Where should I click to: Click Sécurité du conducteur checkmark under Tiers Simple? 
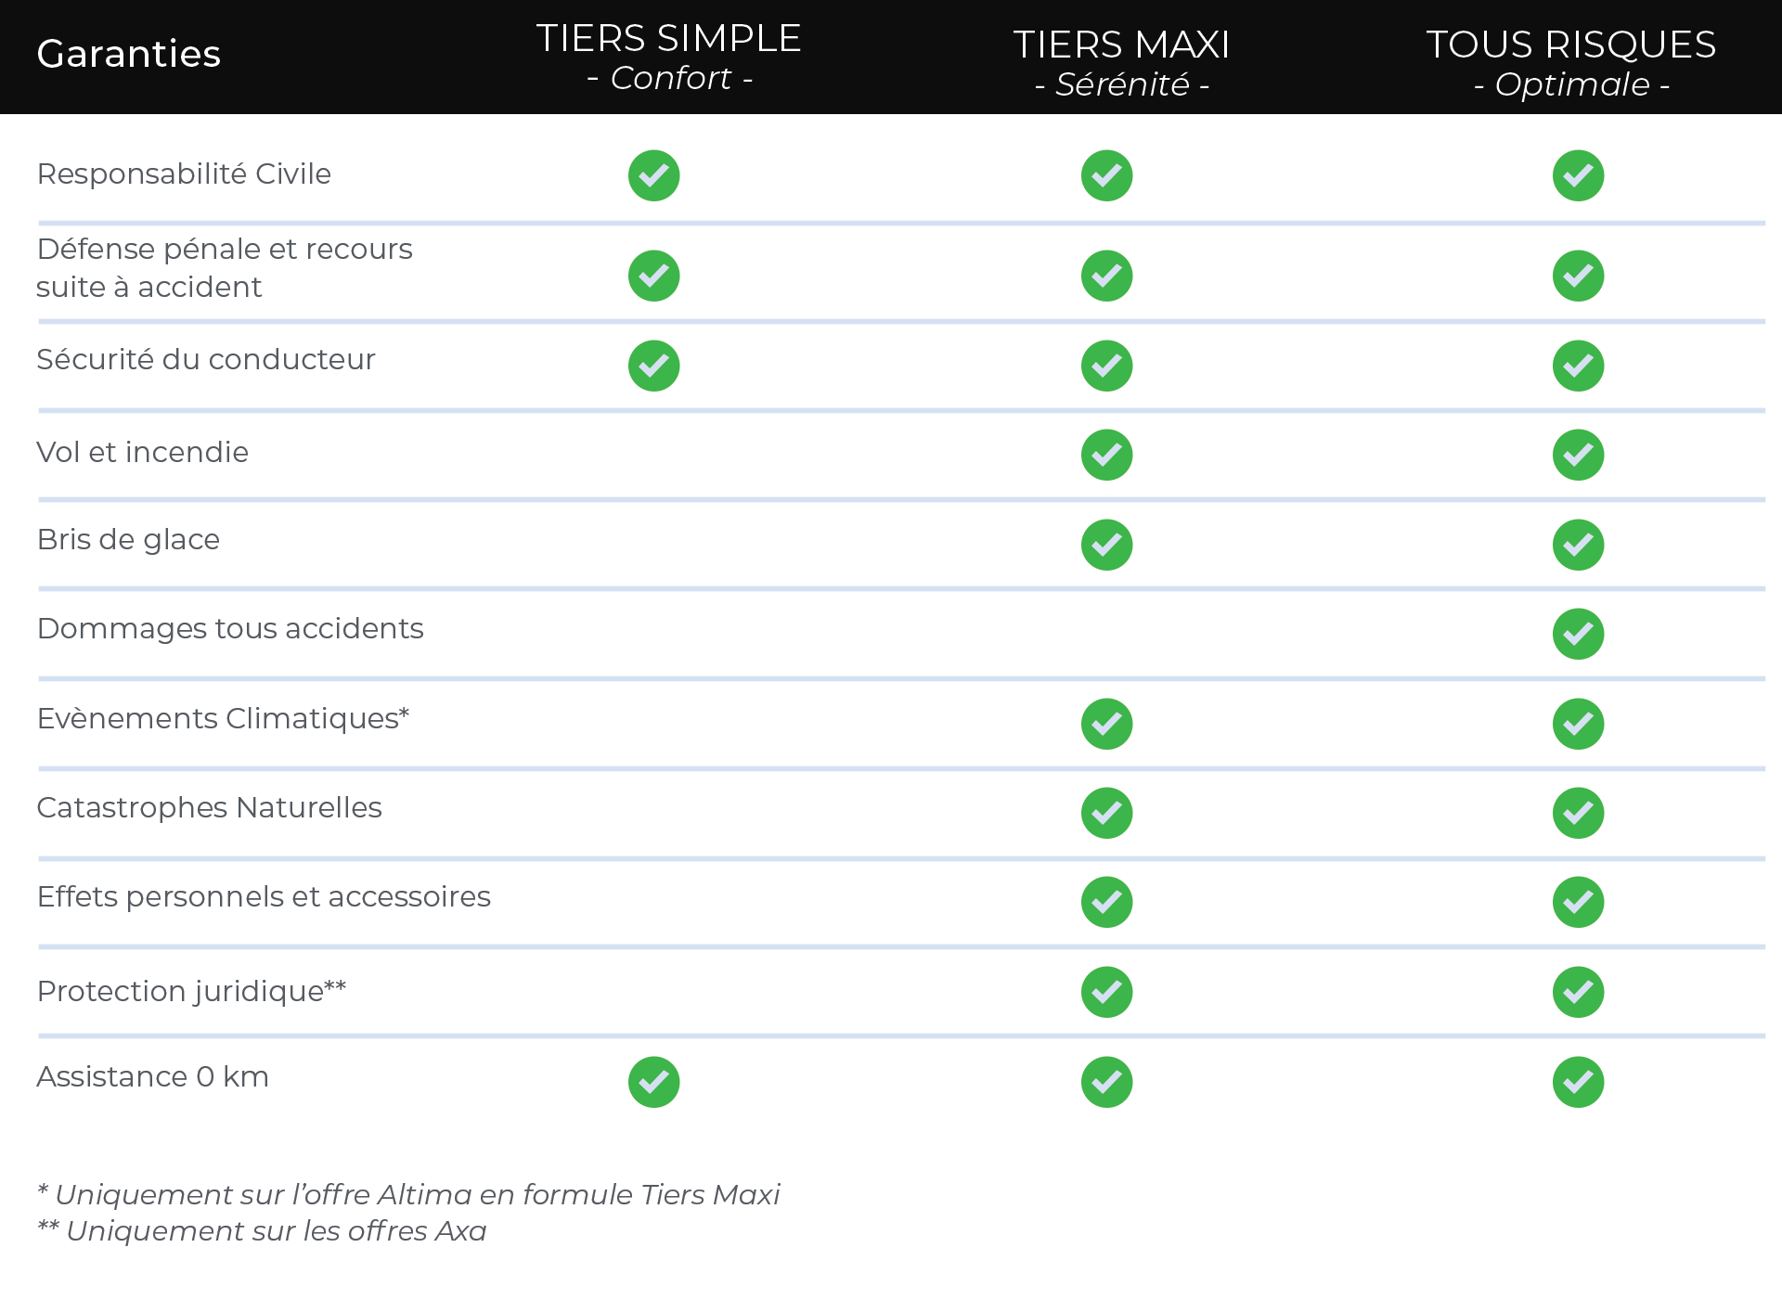click(653, 366)
